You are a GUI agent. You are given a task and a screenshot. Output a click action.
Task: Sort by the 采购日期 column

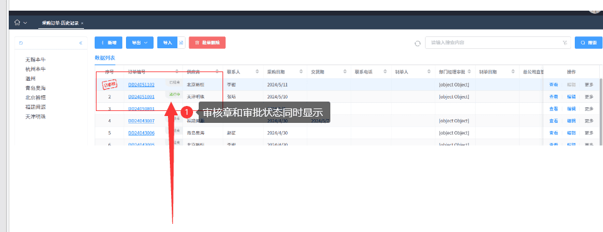301,71
